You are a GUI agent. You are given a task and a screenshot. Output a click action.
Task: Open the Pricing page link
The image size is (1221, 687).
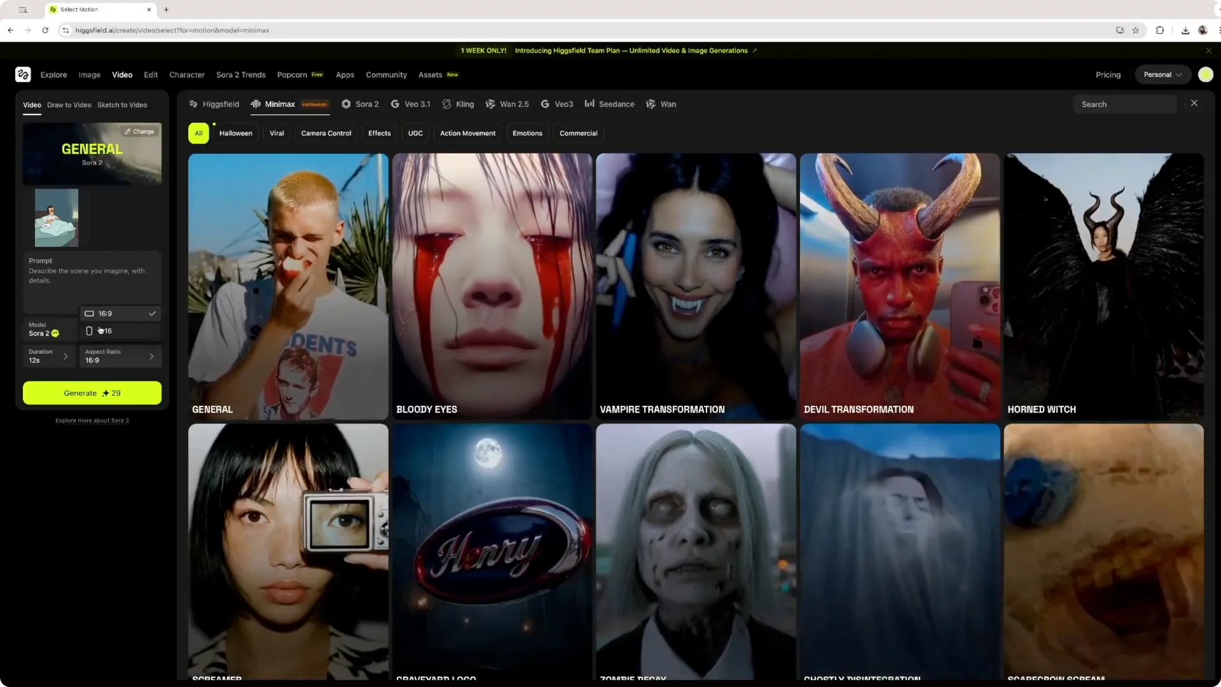[x=1108, y=74]
